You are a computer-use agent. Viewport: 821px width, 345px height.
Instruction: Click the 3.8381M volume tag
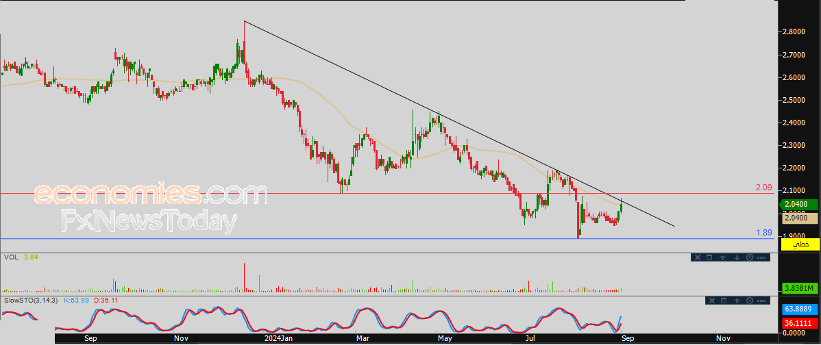[x=798, y=288]
